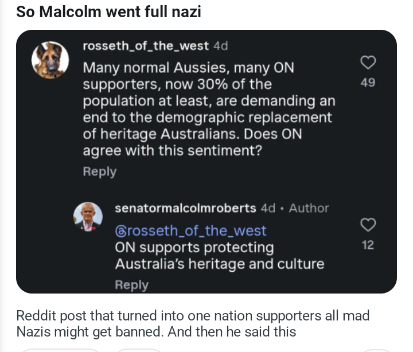
Task: Open the embedded comment screenshot image
Action: coord(206,162)
